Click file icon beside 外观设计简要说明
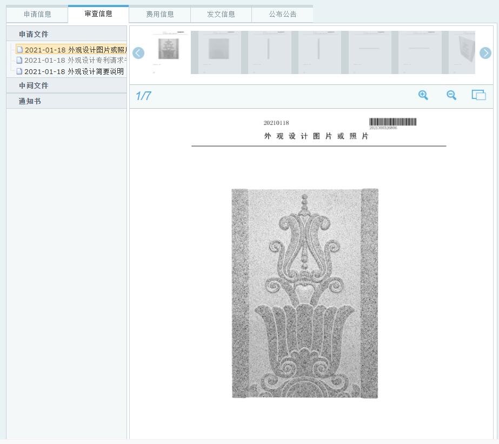499x444 pixels. (x=19, y=71)
